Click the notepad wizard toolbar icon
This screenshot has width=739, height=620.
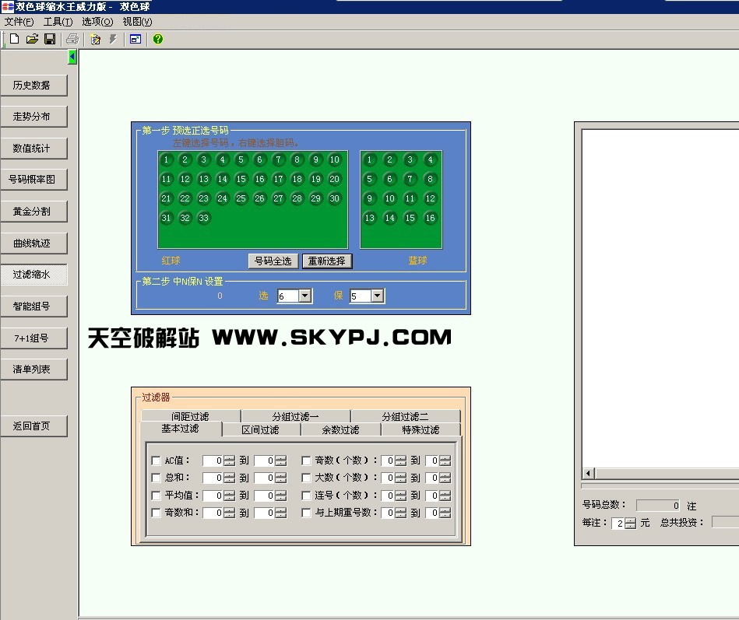pos(96,39)
